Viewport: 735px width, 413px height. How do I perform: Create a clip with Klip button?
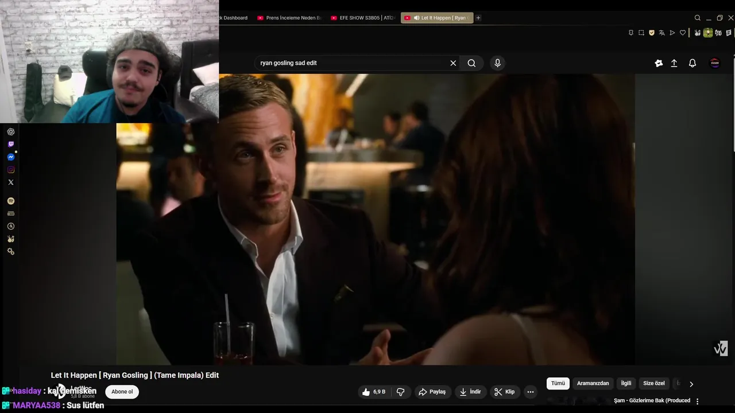coord(505,392)
